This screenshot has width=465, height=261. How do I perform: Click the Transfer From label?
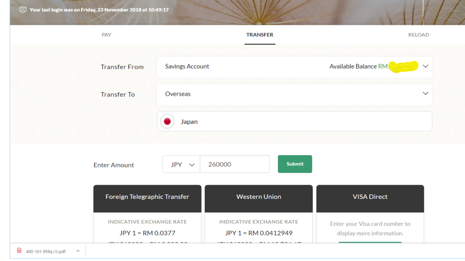[x=122, y=67]
